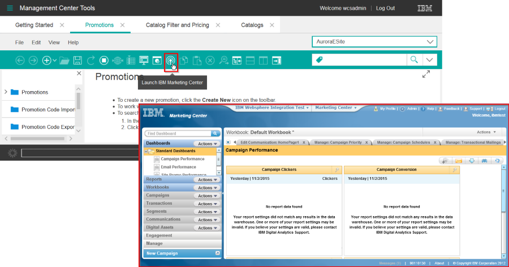Screen dimensions: 509x267
Task: Close the Getting Started tab
Action: [62, 25]
